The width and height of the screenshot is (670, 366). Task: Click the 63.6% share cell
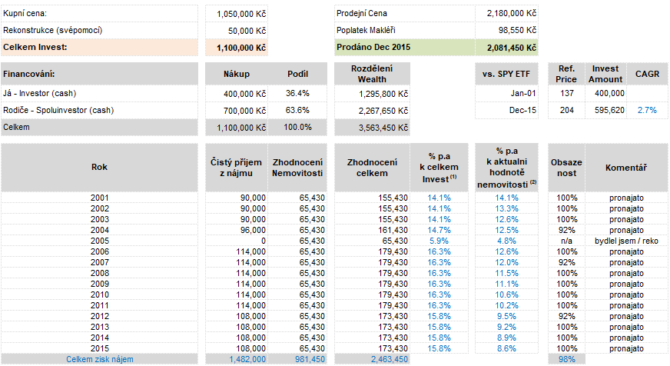pyautogui.click(x=297, y=110)
